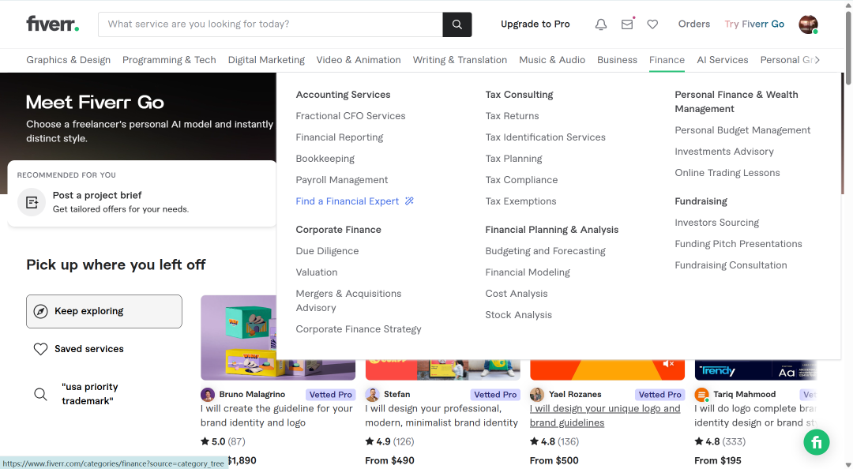Image resolution: width=853 pixels, height=469 pixels.
Task: Click Bruno Malagrino's avatar
Action: click(x=207, y=395)
